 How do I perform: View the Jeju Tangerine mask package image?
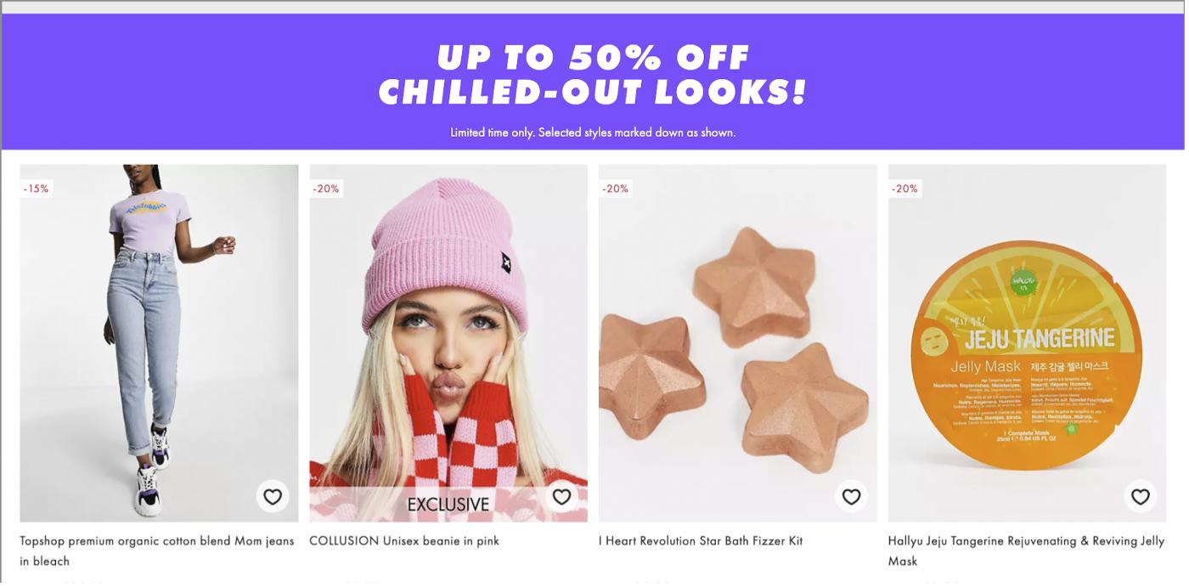[x=1028, y=343]
